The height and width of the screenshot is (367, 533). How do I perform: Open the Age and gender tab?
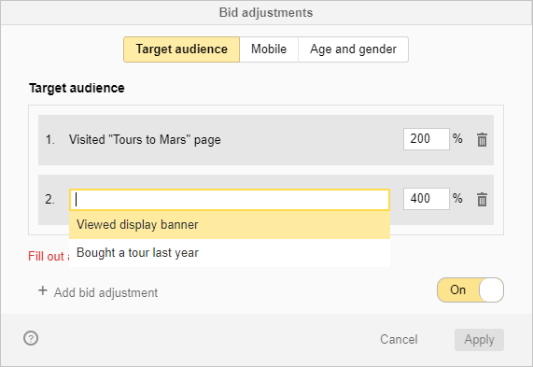(x=353, y=49)
